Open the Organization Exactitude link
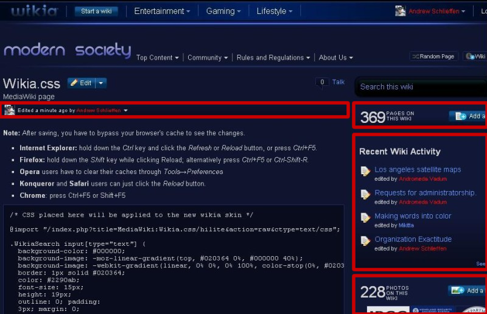 click(x=413, y=239)
